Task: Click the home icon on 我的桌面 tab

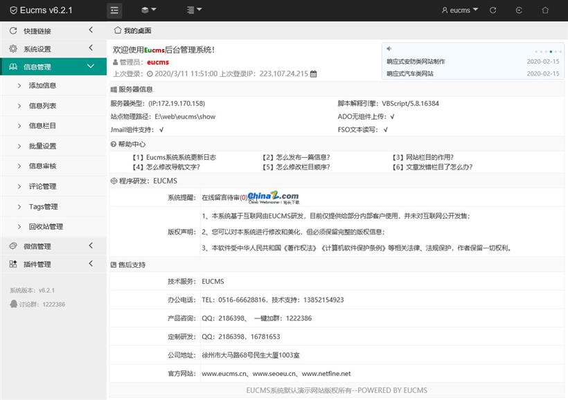Action: tap(117, 30)
